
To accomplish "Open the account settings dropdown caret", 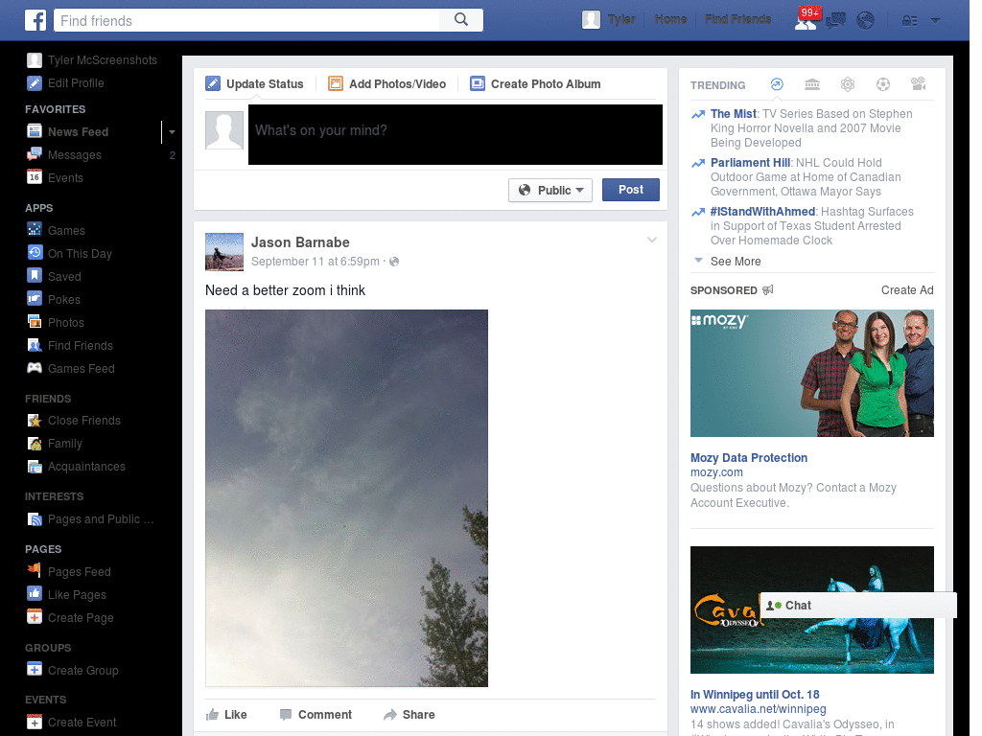I will 936,19.
